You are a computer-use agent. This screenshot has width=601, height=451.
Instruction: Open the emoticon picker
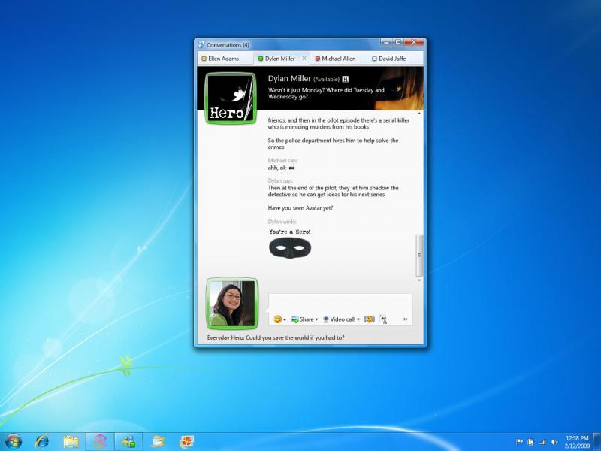(x=277, y=319)
